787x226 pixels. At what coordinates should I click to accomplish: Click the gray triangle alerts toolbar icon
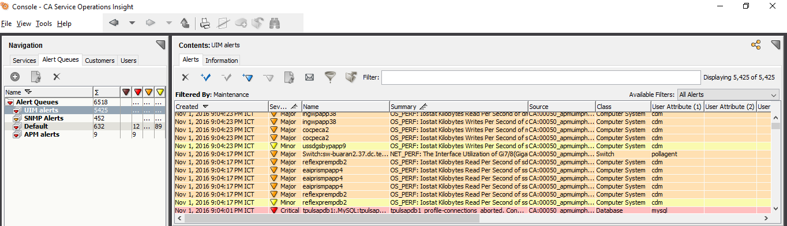(x=268, y=77)
